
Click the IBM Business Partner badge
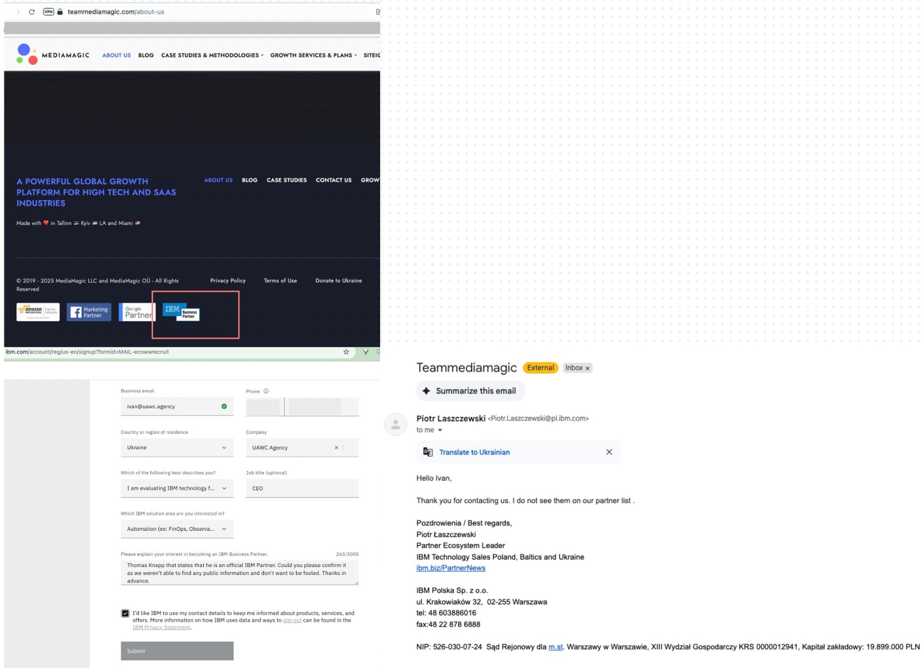(181, 312)
